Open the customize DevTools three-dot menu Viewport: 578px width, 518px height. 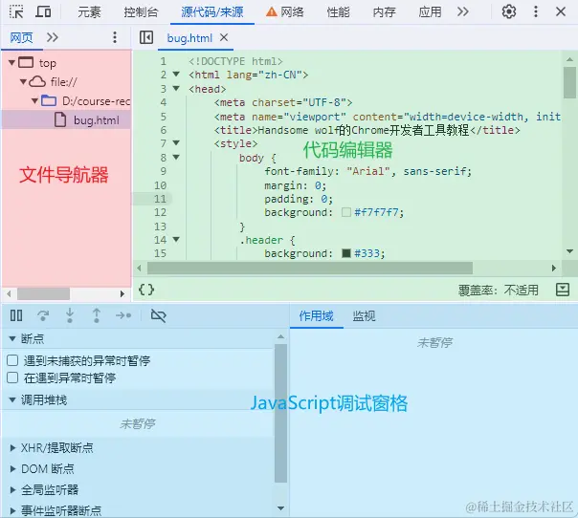tap(536, 11)
